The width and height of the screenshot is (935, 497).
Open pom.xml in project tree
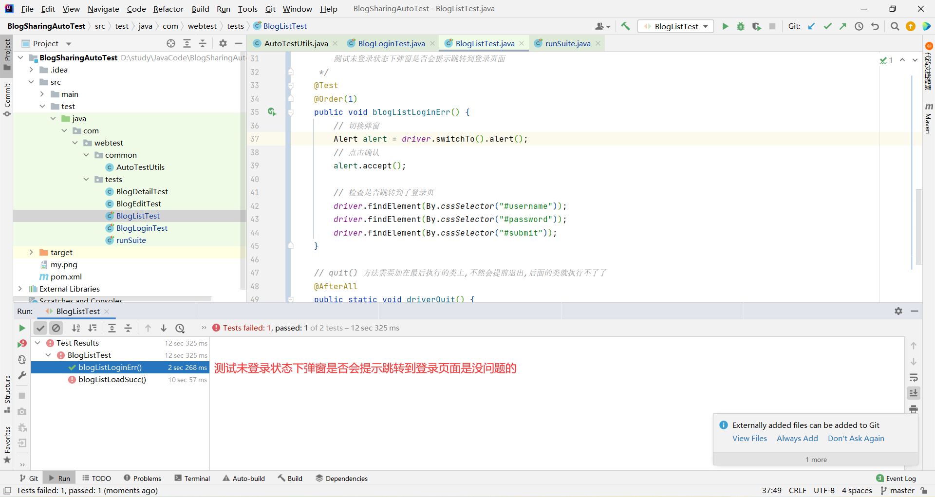pos(66,276)
